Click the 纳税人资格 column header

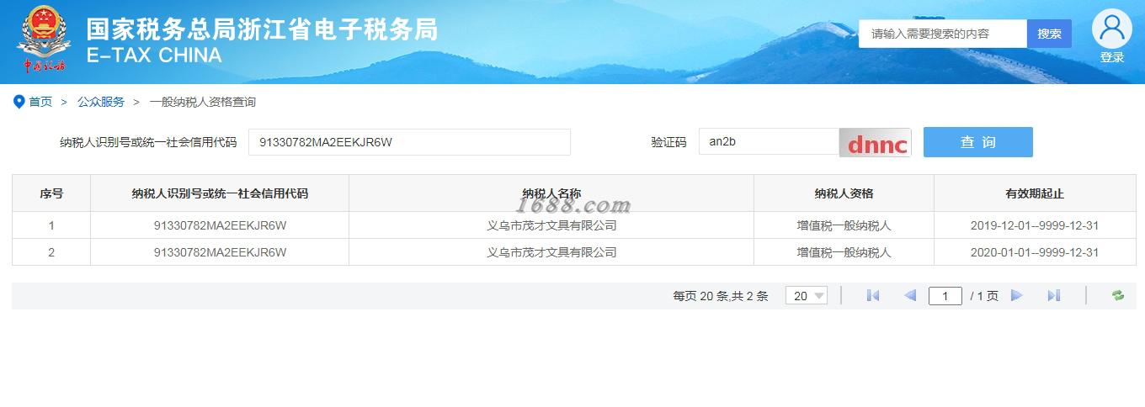click(844, 193)
